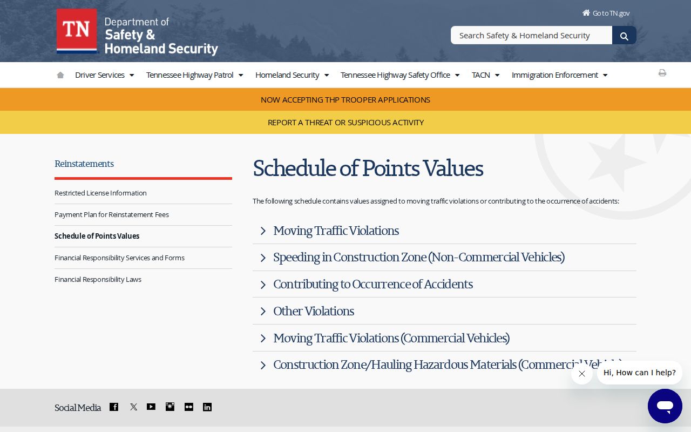Click the print page icon
The height and width of the screenshot is (432, 691).
[662, 73]
